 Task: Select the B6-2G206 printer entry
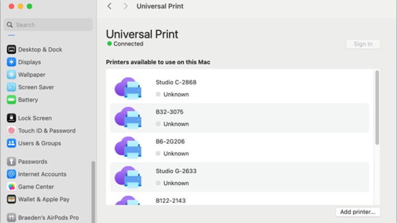[x=240, y=147]
